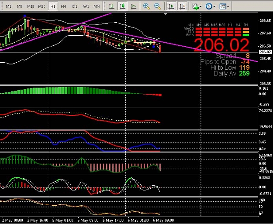Screen dimensions: 273x224
Task: Click the orange D1 STR signal bar
Action: click(246, 32)
